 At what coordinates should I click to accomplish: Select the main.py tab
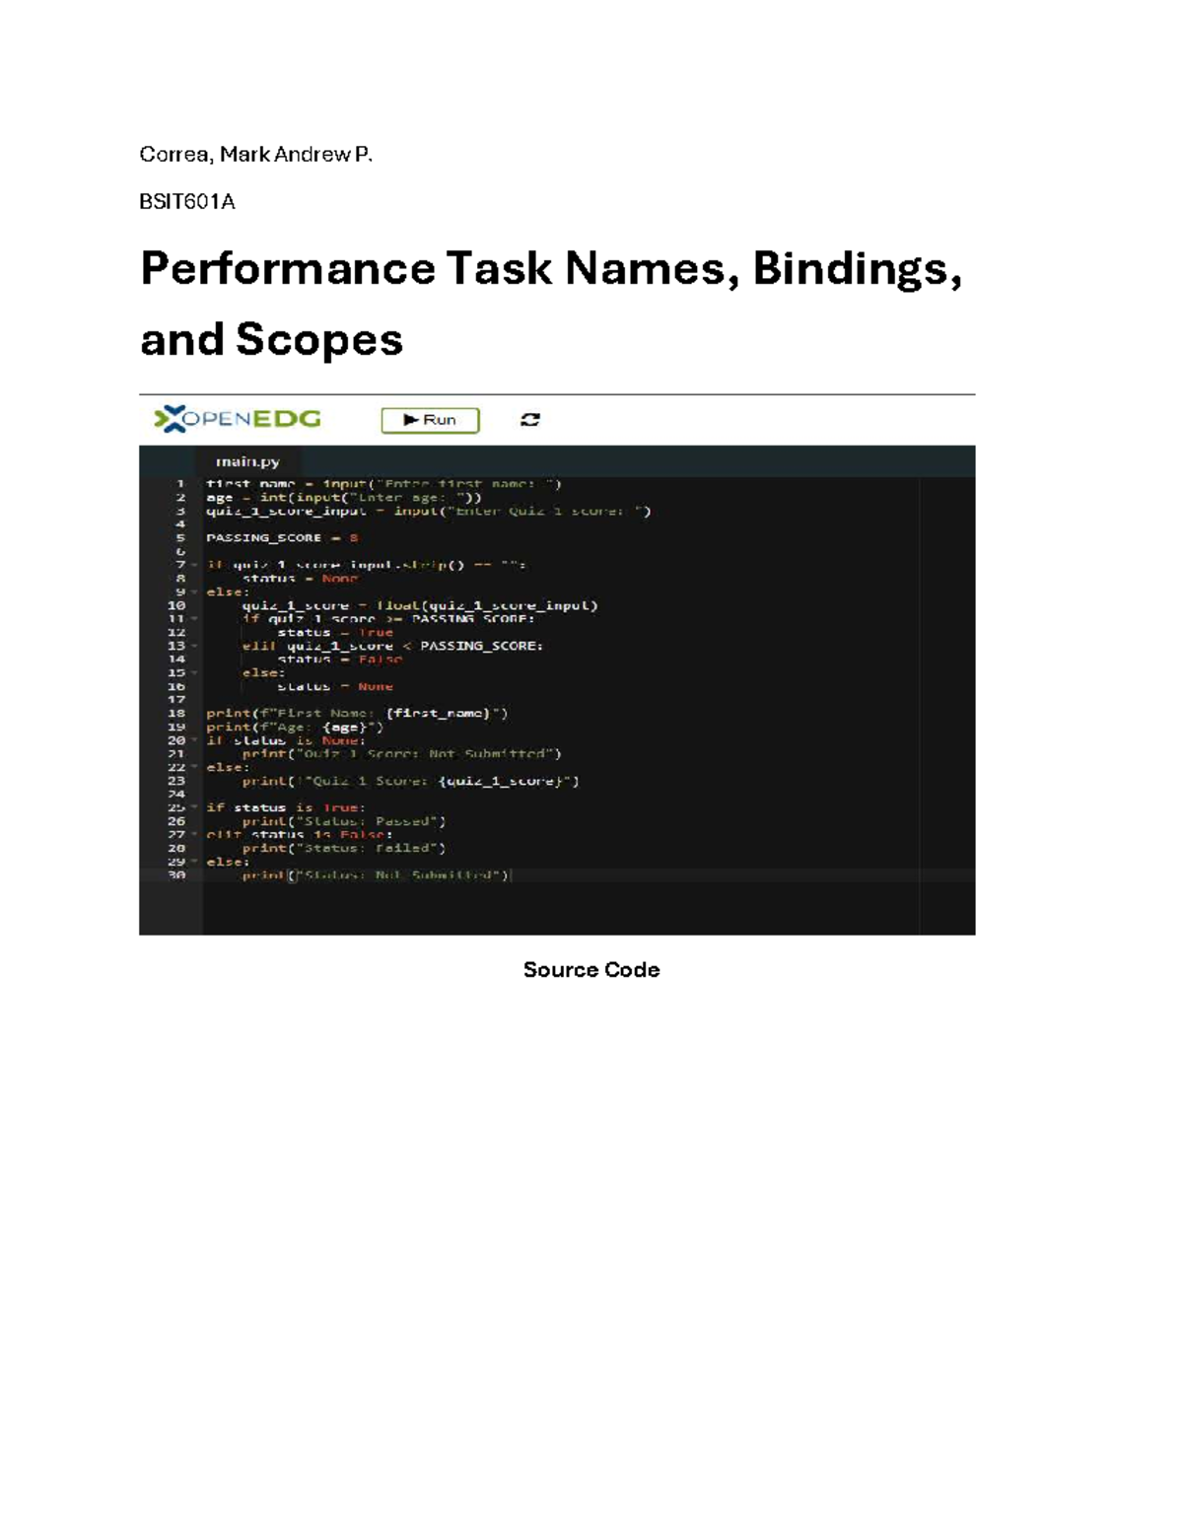coord(247,461)
